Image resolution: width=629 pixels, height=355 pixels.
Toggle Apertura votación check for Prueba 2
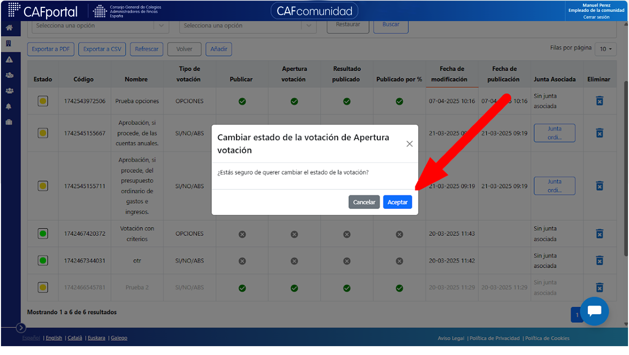coord(294,288)
